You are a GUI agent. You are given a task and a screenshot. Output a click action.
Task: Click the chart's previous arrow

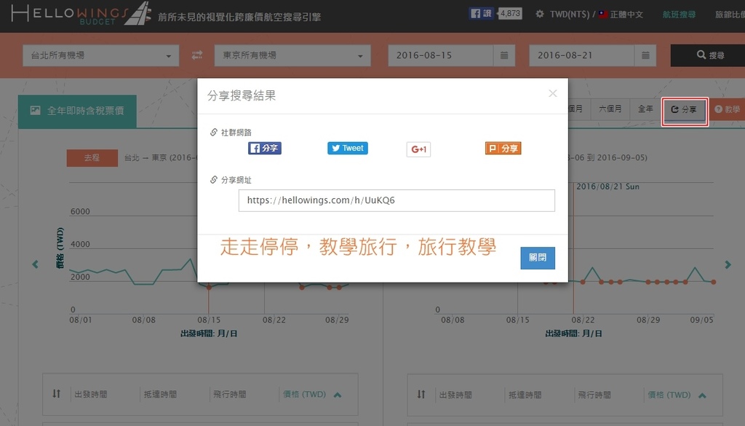(35, 264)
